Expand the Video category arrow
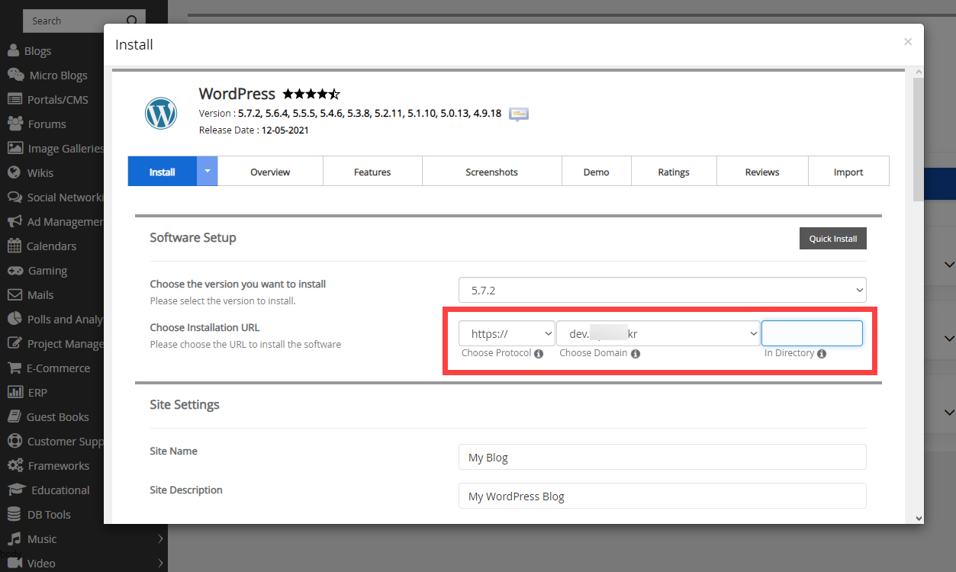Screen dimensions: 956x572 tap(160, 563)
